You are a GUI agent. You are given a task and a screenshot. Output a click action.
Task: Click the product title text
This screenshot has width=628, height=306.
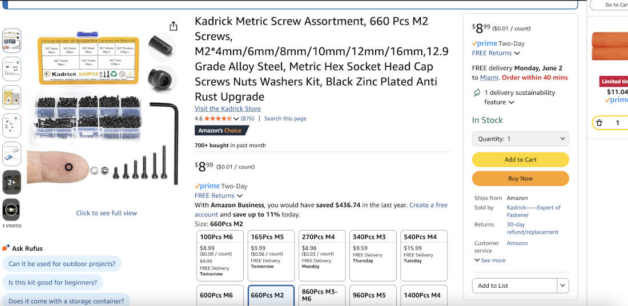point(321,59)
